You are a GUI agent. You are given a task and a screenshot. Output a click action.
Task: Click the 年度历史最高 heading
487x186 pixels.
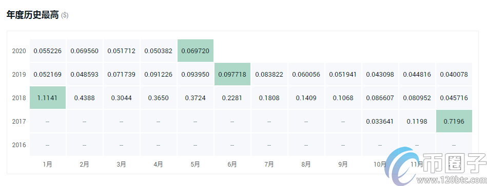click(33, 15)
